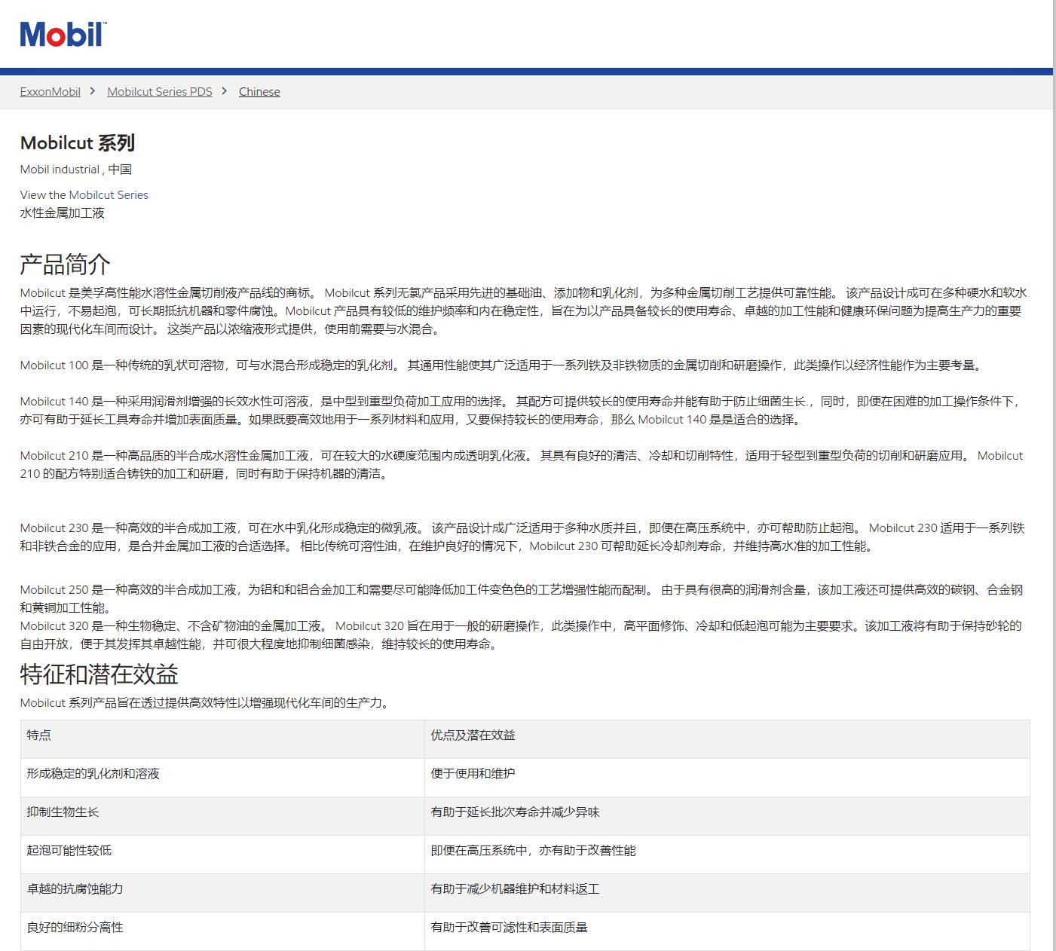Screen dimensions: 1056x951
Task: Click the Mobil logo
Action: pyautogui.click(x=63, y=35)
